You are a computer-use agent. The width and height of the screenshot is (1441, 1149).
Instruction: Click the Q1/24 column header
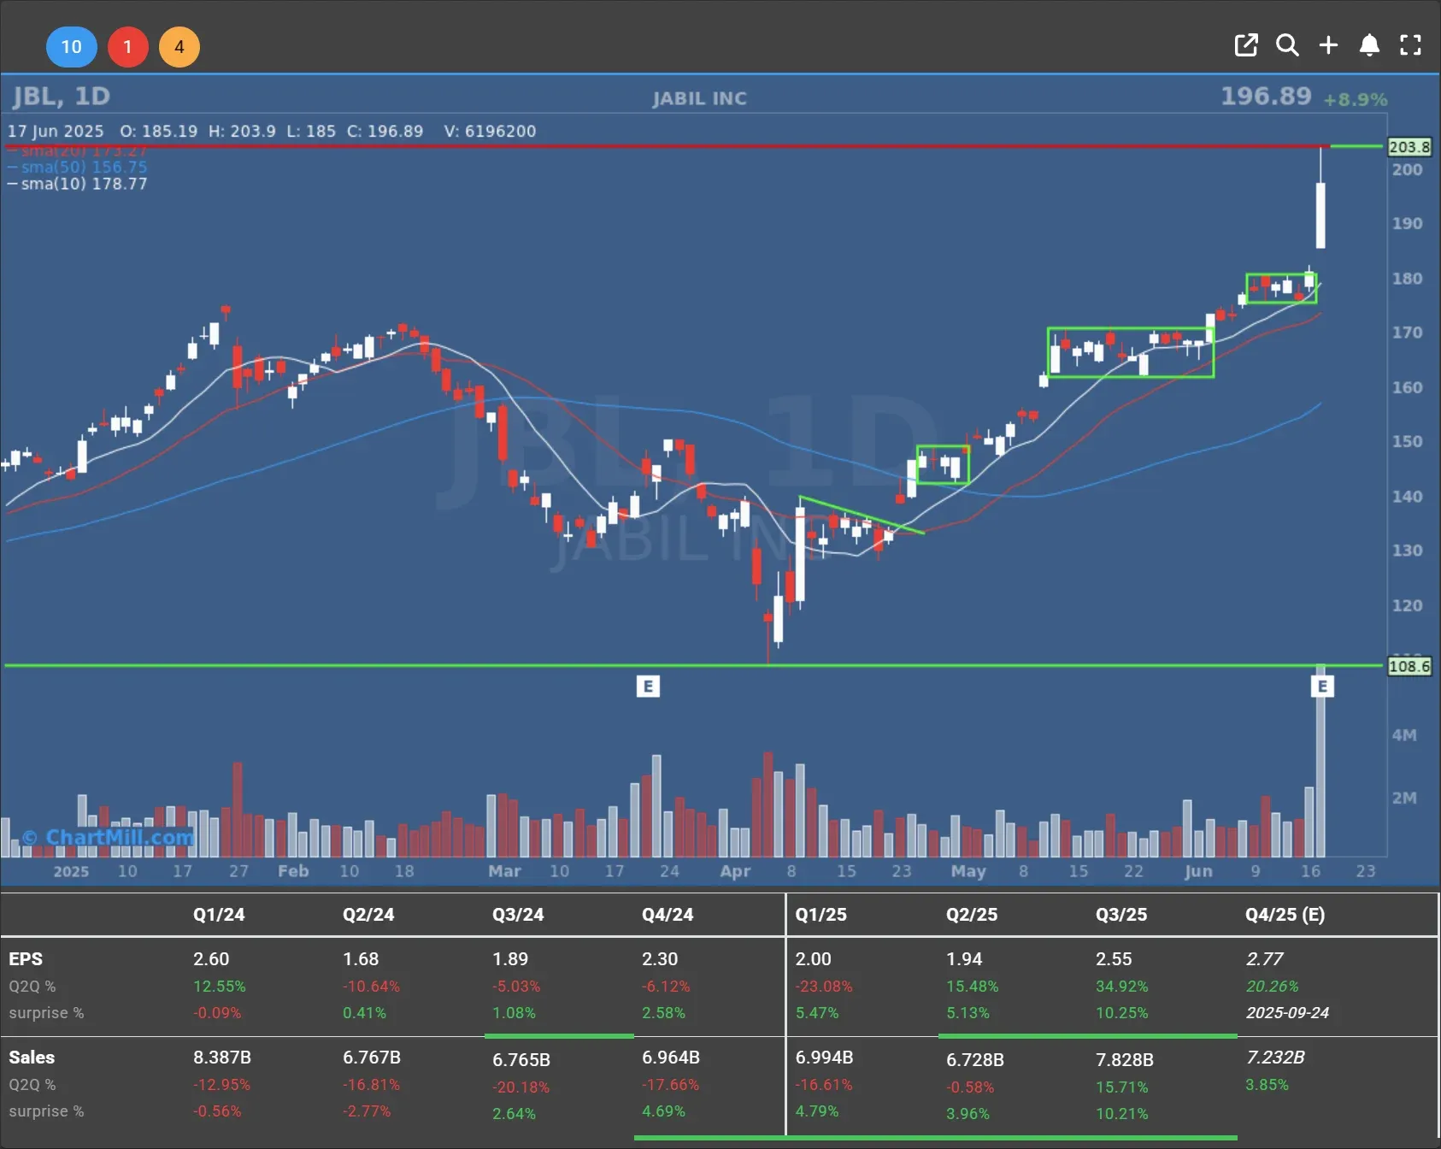point(219,914)
